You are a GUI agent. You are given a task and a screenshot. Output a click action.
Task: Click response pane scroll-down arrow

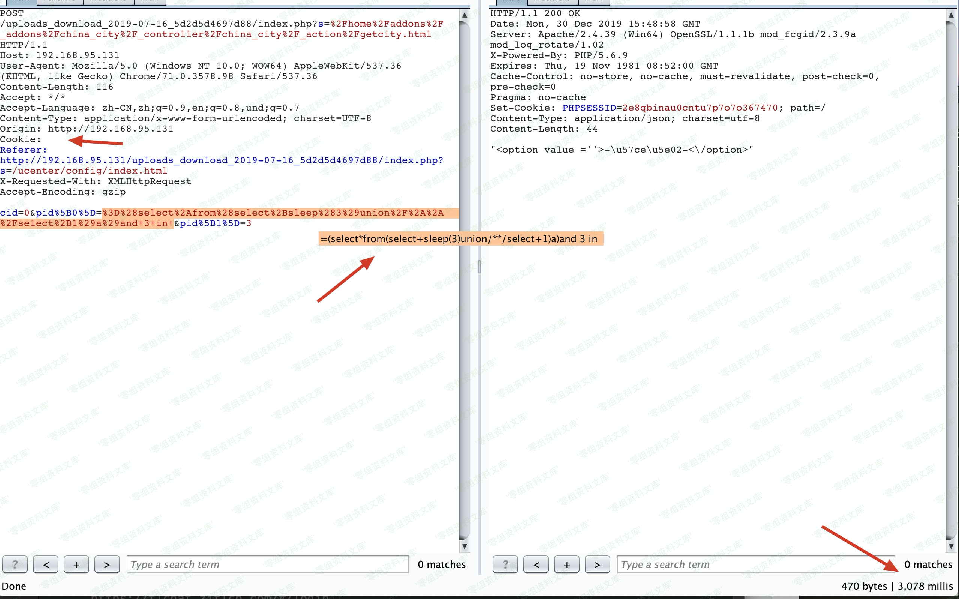pos(951,546)
